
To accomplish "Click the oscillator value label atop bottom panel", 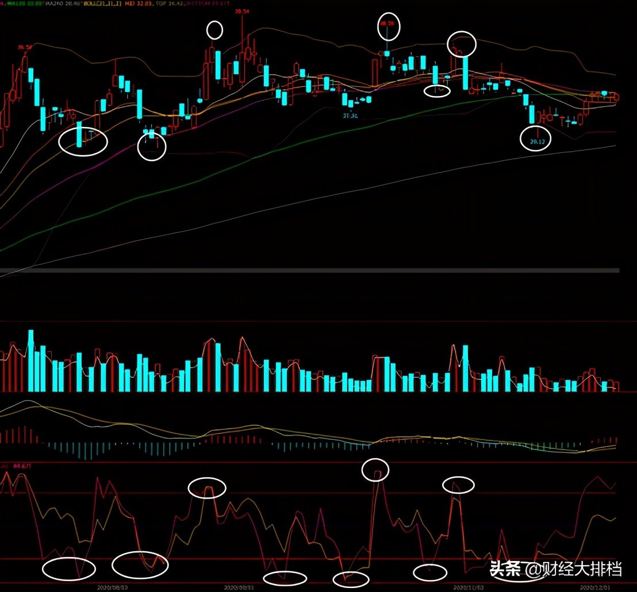I will 22,466.
